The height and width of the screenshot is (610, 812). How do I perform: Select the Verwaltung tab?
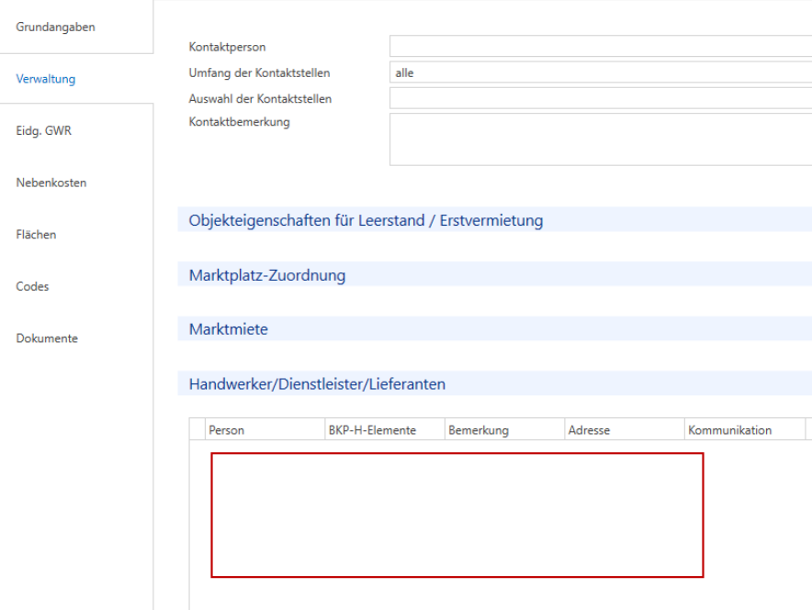point(46,79)
